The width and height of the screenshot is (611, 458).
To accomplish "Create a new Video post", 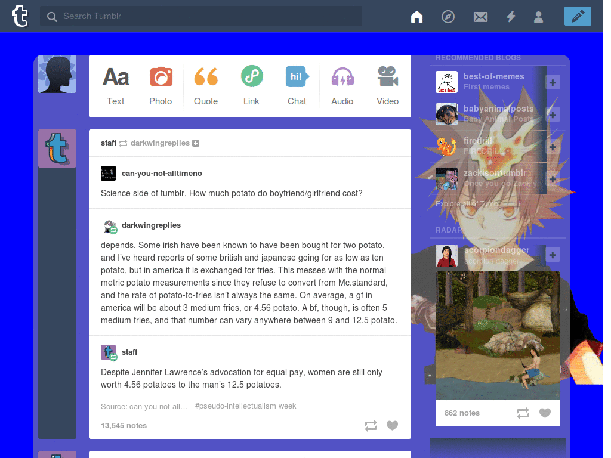I will 387,86.
